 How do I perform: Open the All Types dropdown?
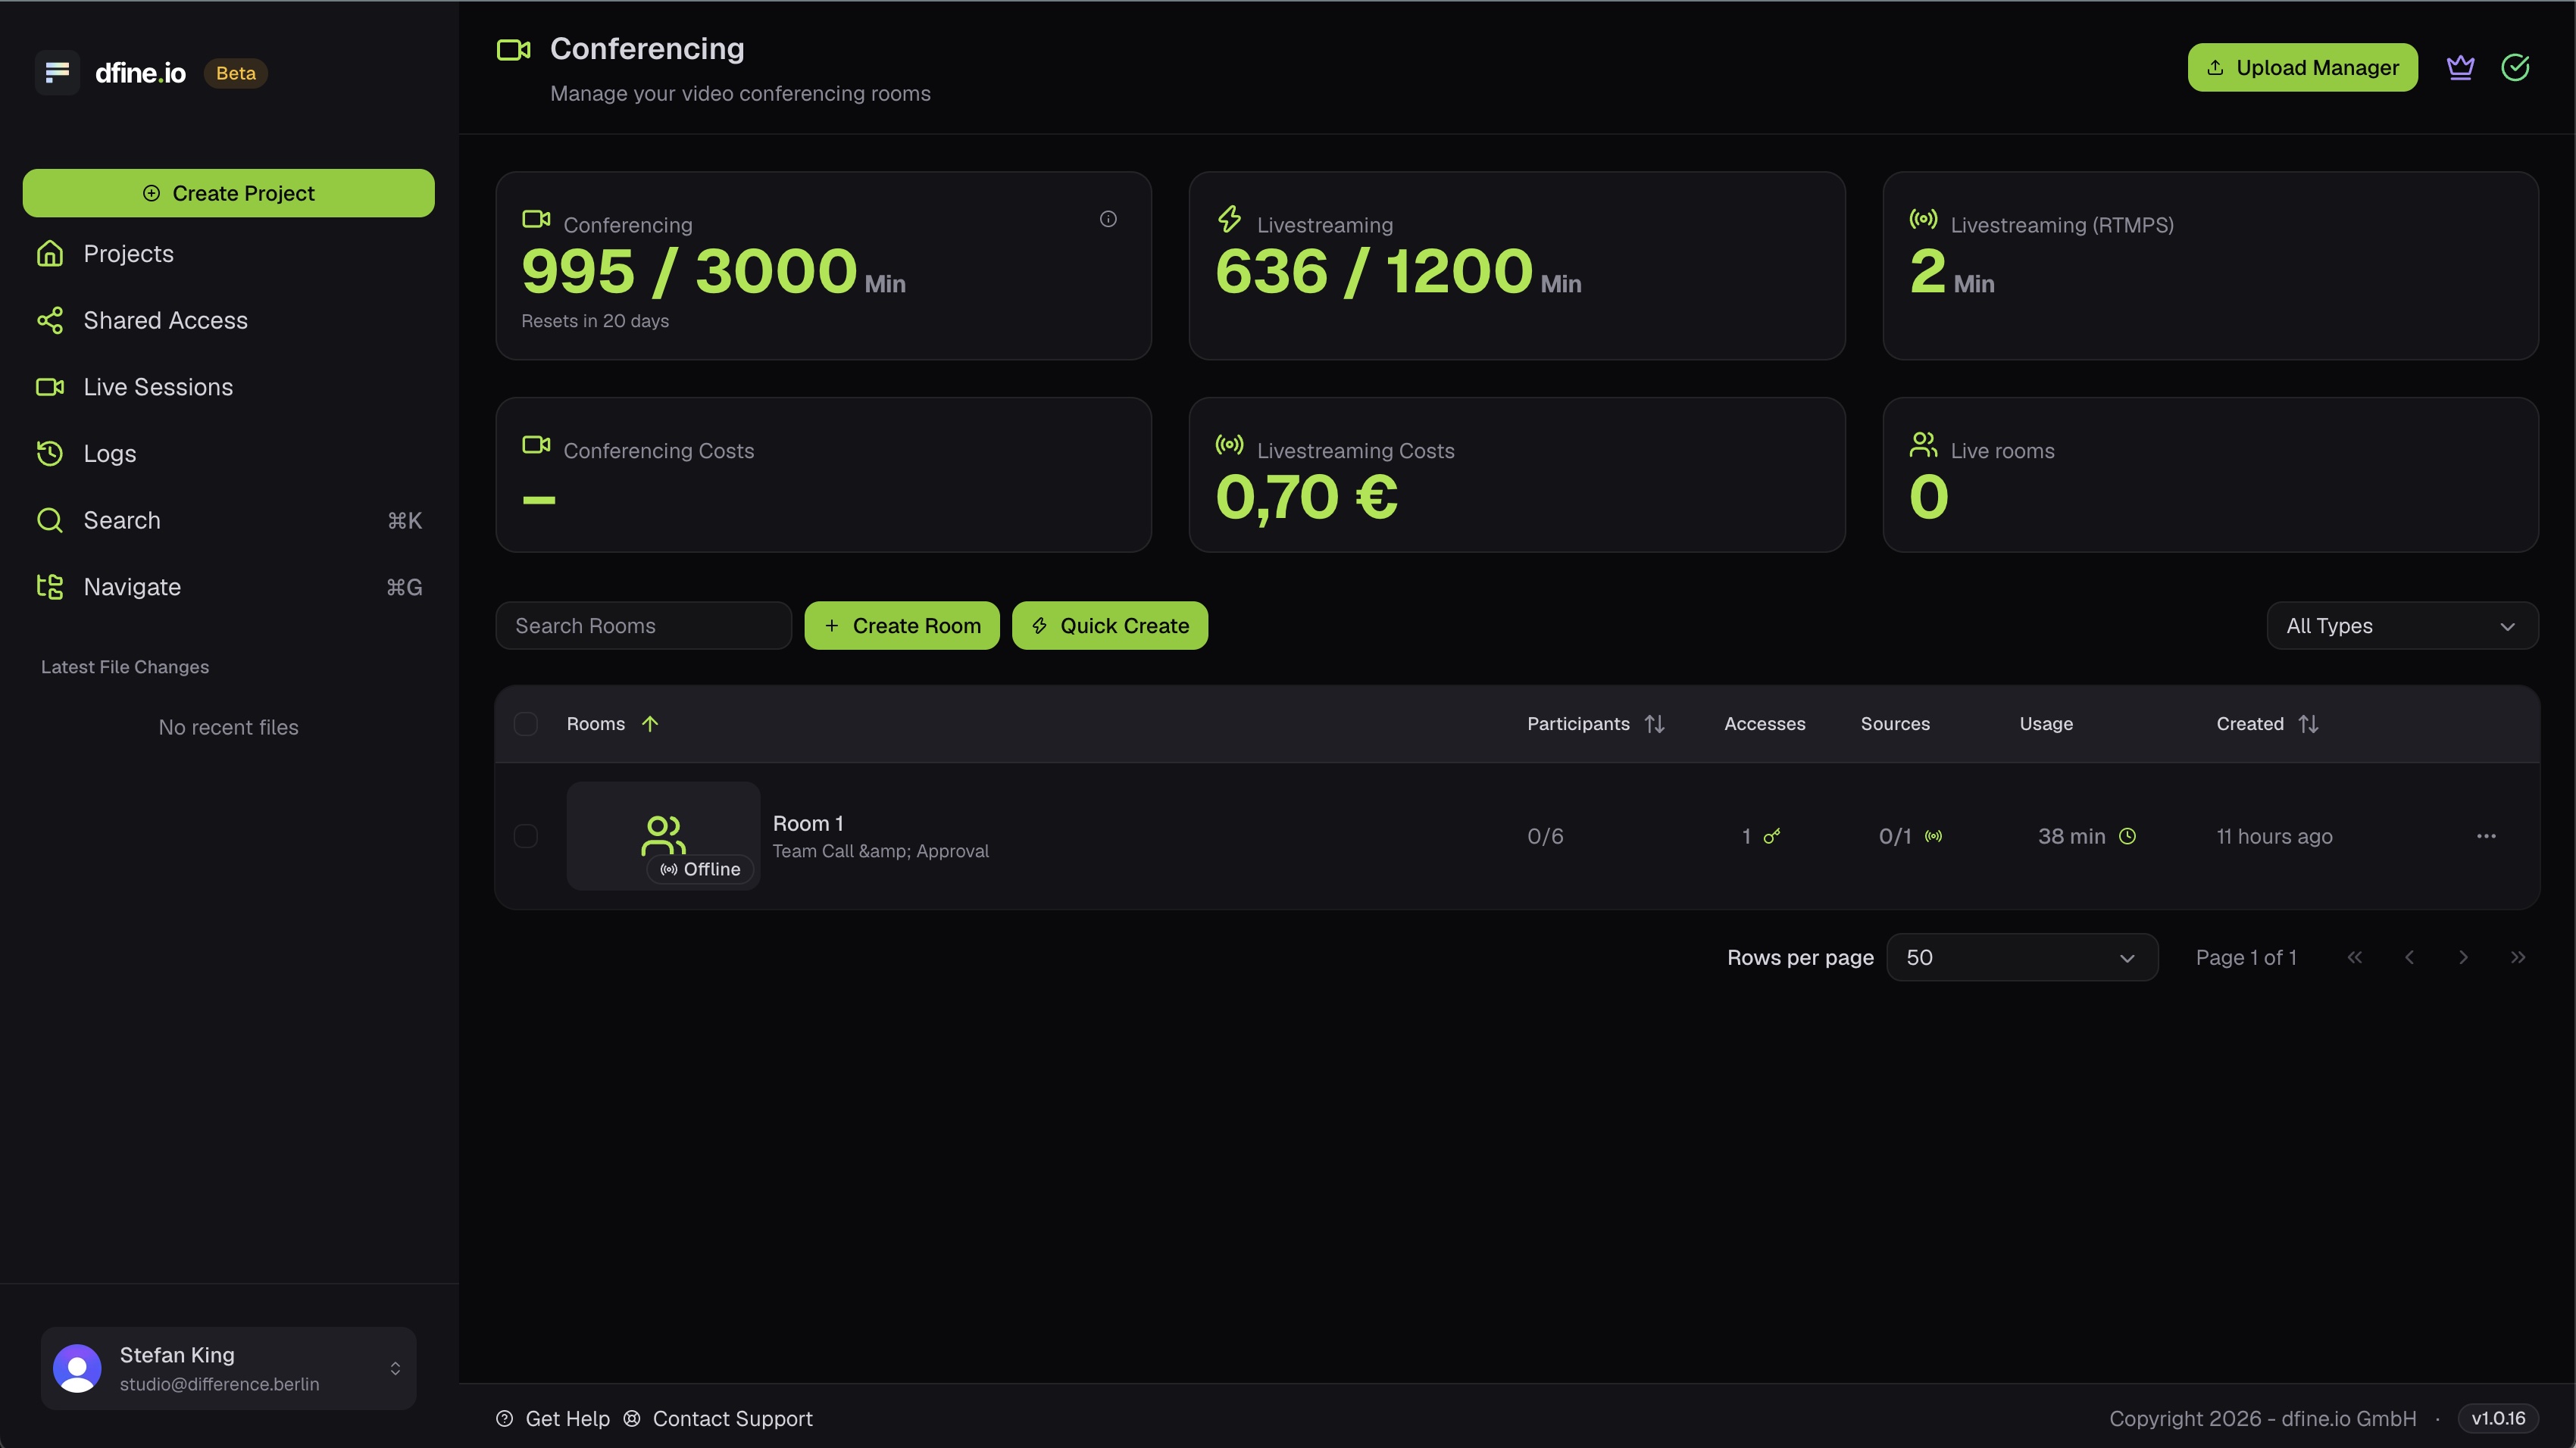(2402, 626)
